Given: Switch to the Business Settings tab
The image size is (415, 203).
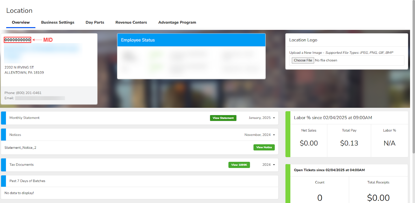Looking at the screenshot, I should tap(58, 22).
